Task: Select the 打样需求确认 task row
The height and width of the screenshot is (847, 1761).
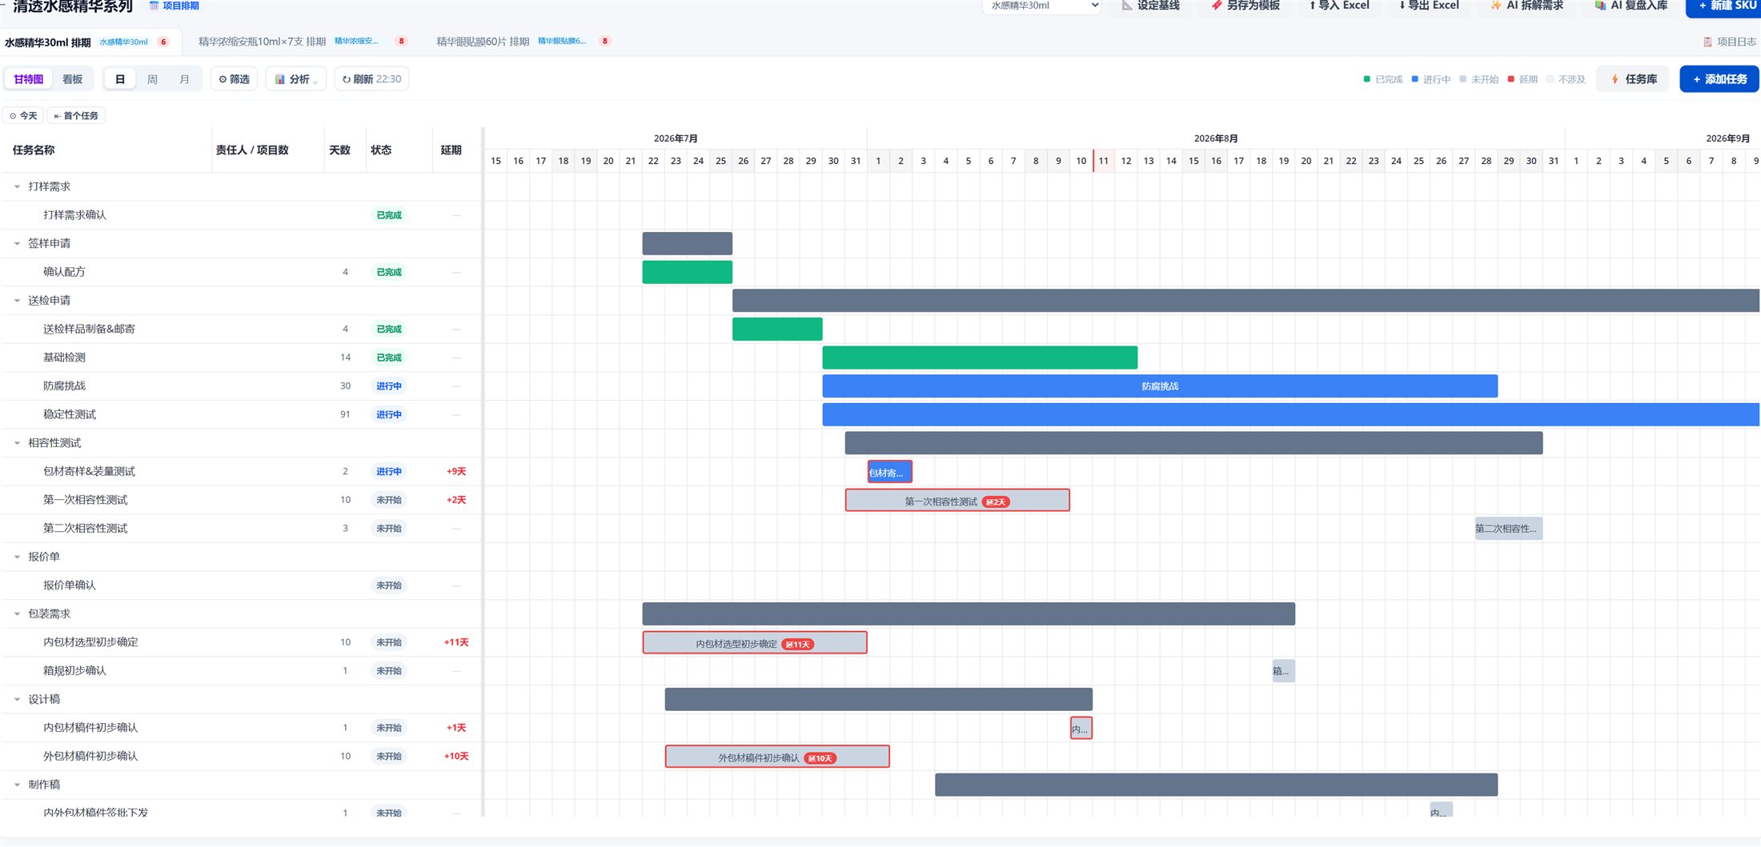Action: (x=241, y=215)
